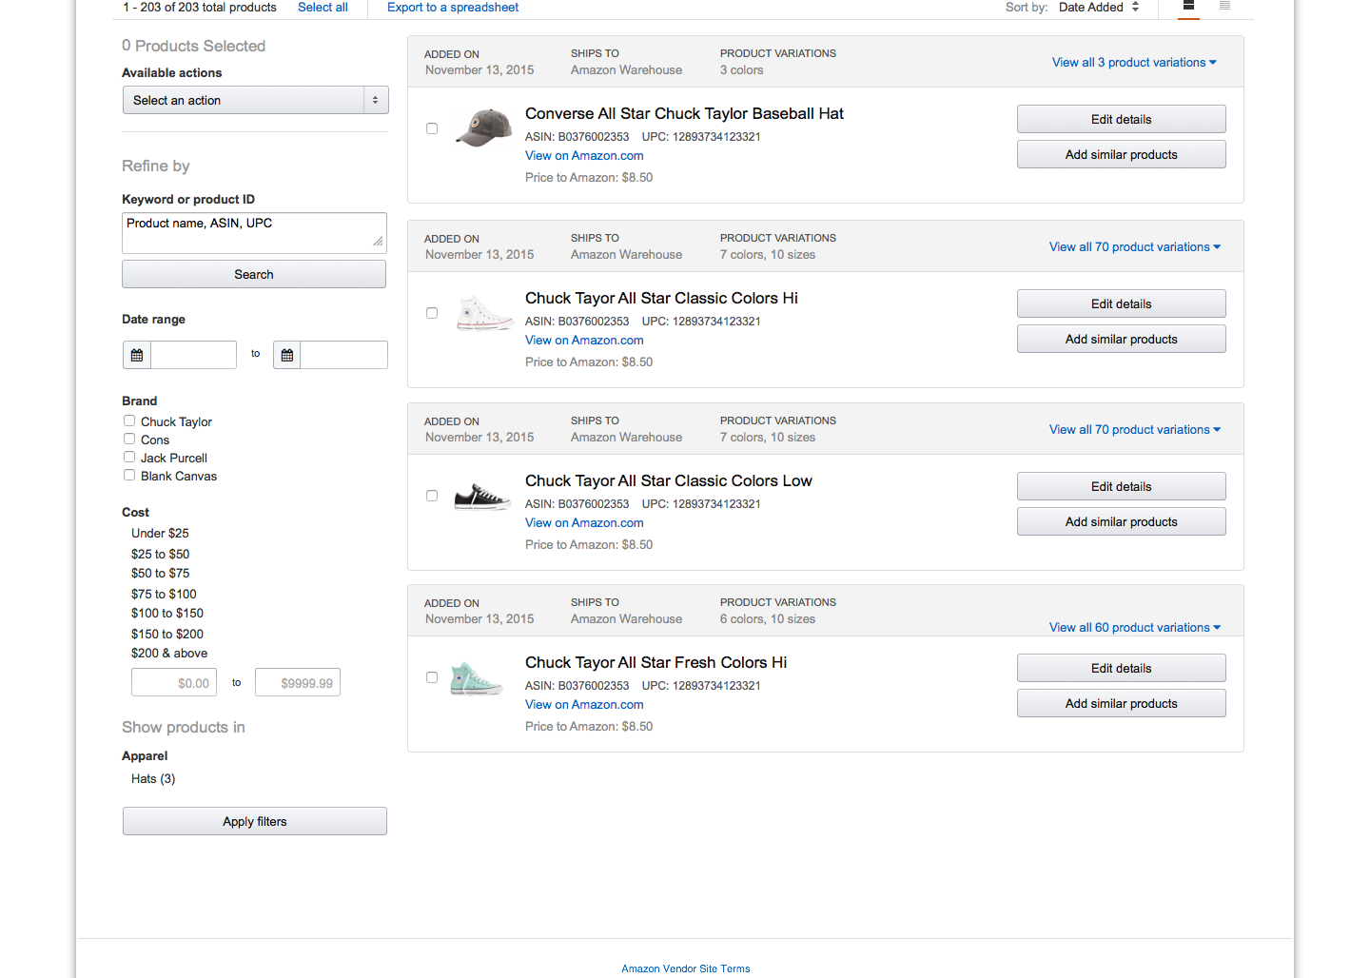The image size is (1370, 978).
Task: Filter cost by $200 & above
Action: [x=169, y=653]
